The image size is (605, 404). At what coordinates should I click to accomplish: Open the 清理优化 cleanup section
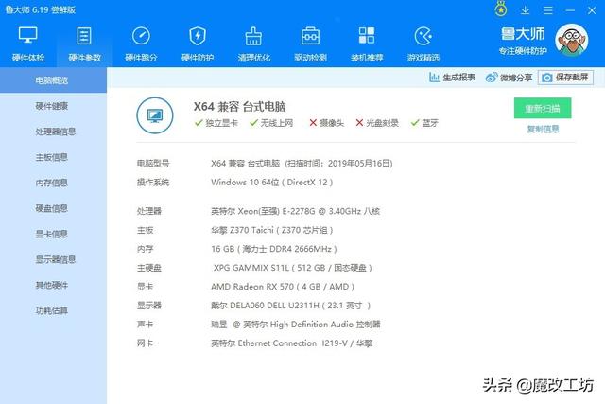[x=254, y=44]
